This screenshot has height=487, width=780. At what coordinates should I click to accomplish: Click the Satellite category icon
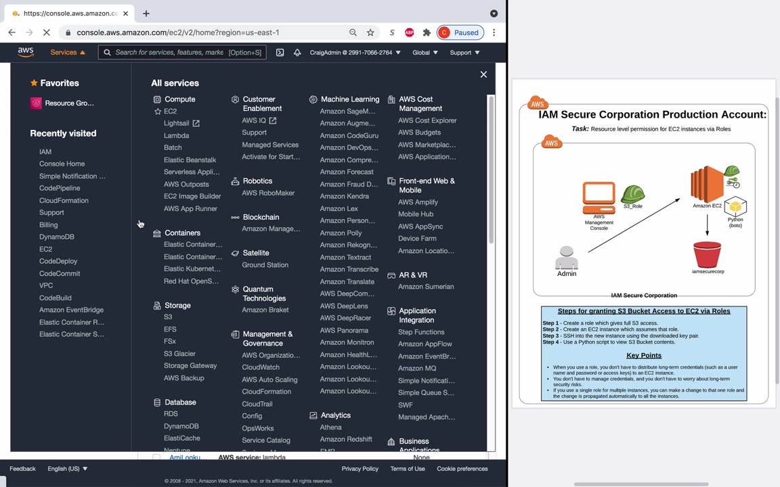[x=236, y=253]
